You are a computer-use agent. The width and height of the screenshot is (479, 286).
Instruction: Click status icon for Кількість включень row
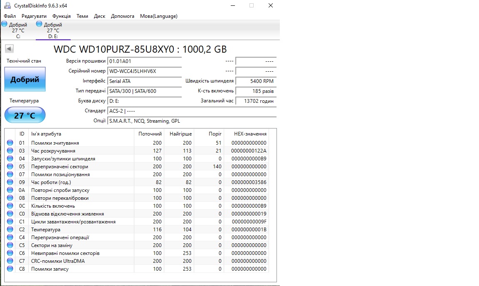click(x=10, y=206)
